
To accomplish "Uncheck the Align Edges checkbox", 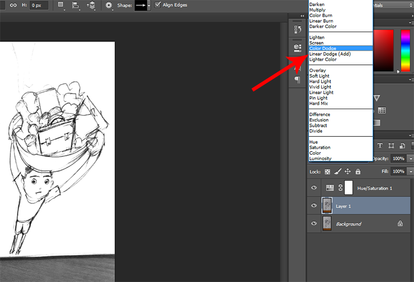I will pos(158,5).
